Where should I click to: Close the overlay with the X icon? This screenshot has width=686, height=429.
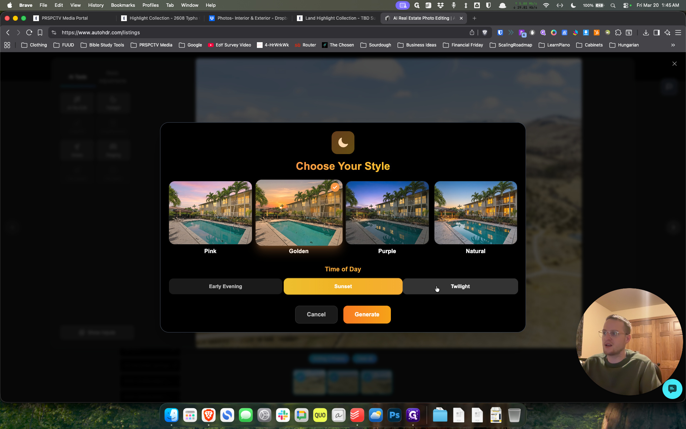pos(675,64)
